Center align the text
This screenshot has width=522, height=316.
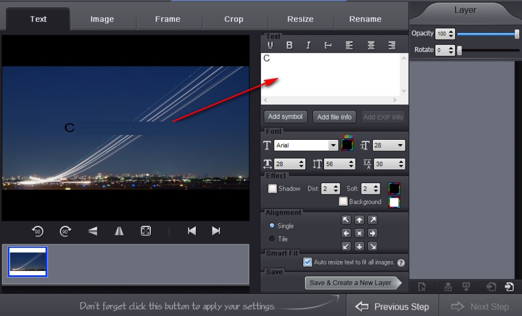coord(371,46)
